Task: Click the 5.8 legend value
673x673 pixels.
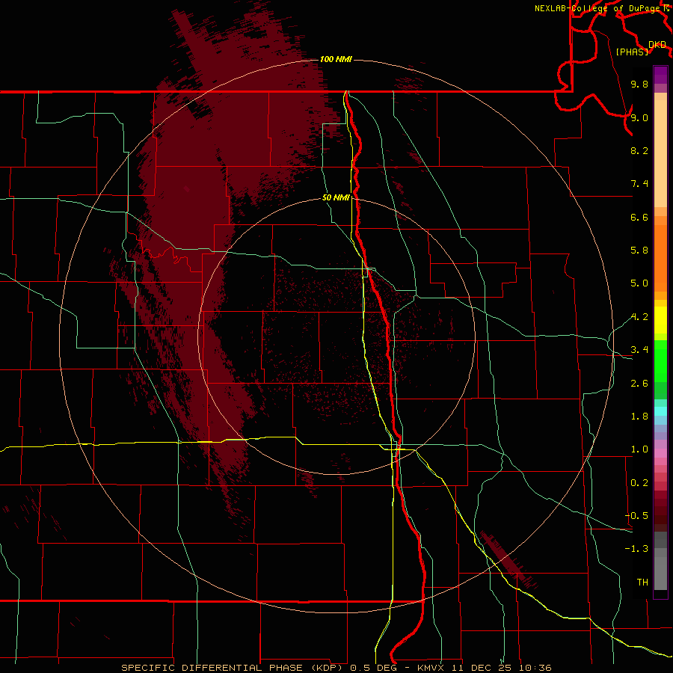Action: coord(639,251)
